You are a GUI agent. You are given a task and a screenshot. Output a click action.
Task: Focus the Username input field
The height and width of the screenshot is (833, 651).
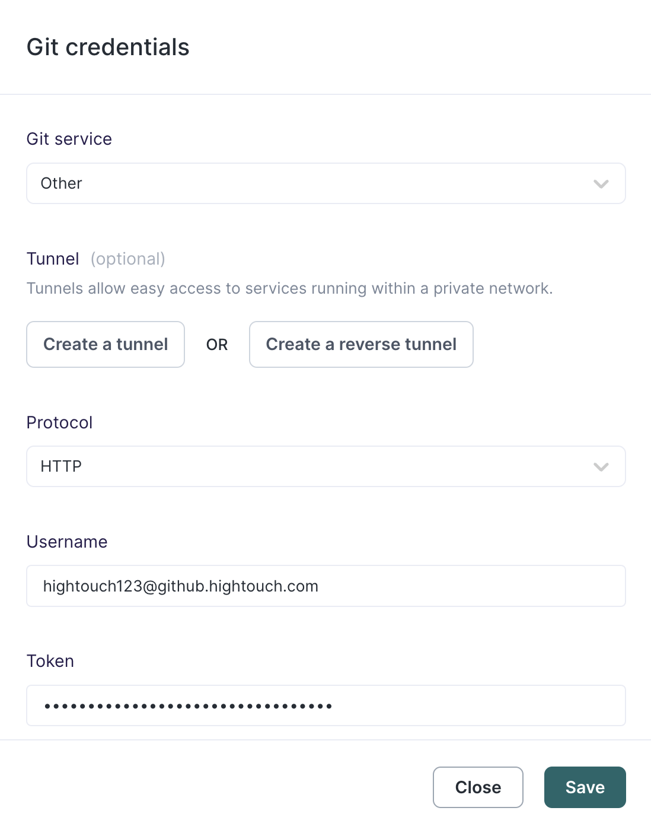pos(325,586)
